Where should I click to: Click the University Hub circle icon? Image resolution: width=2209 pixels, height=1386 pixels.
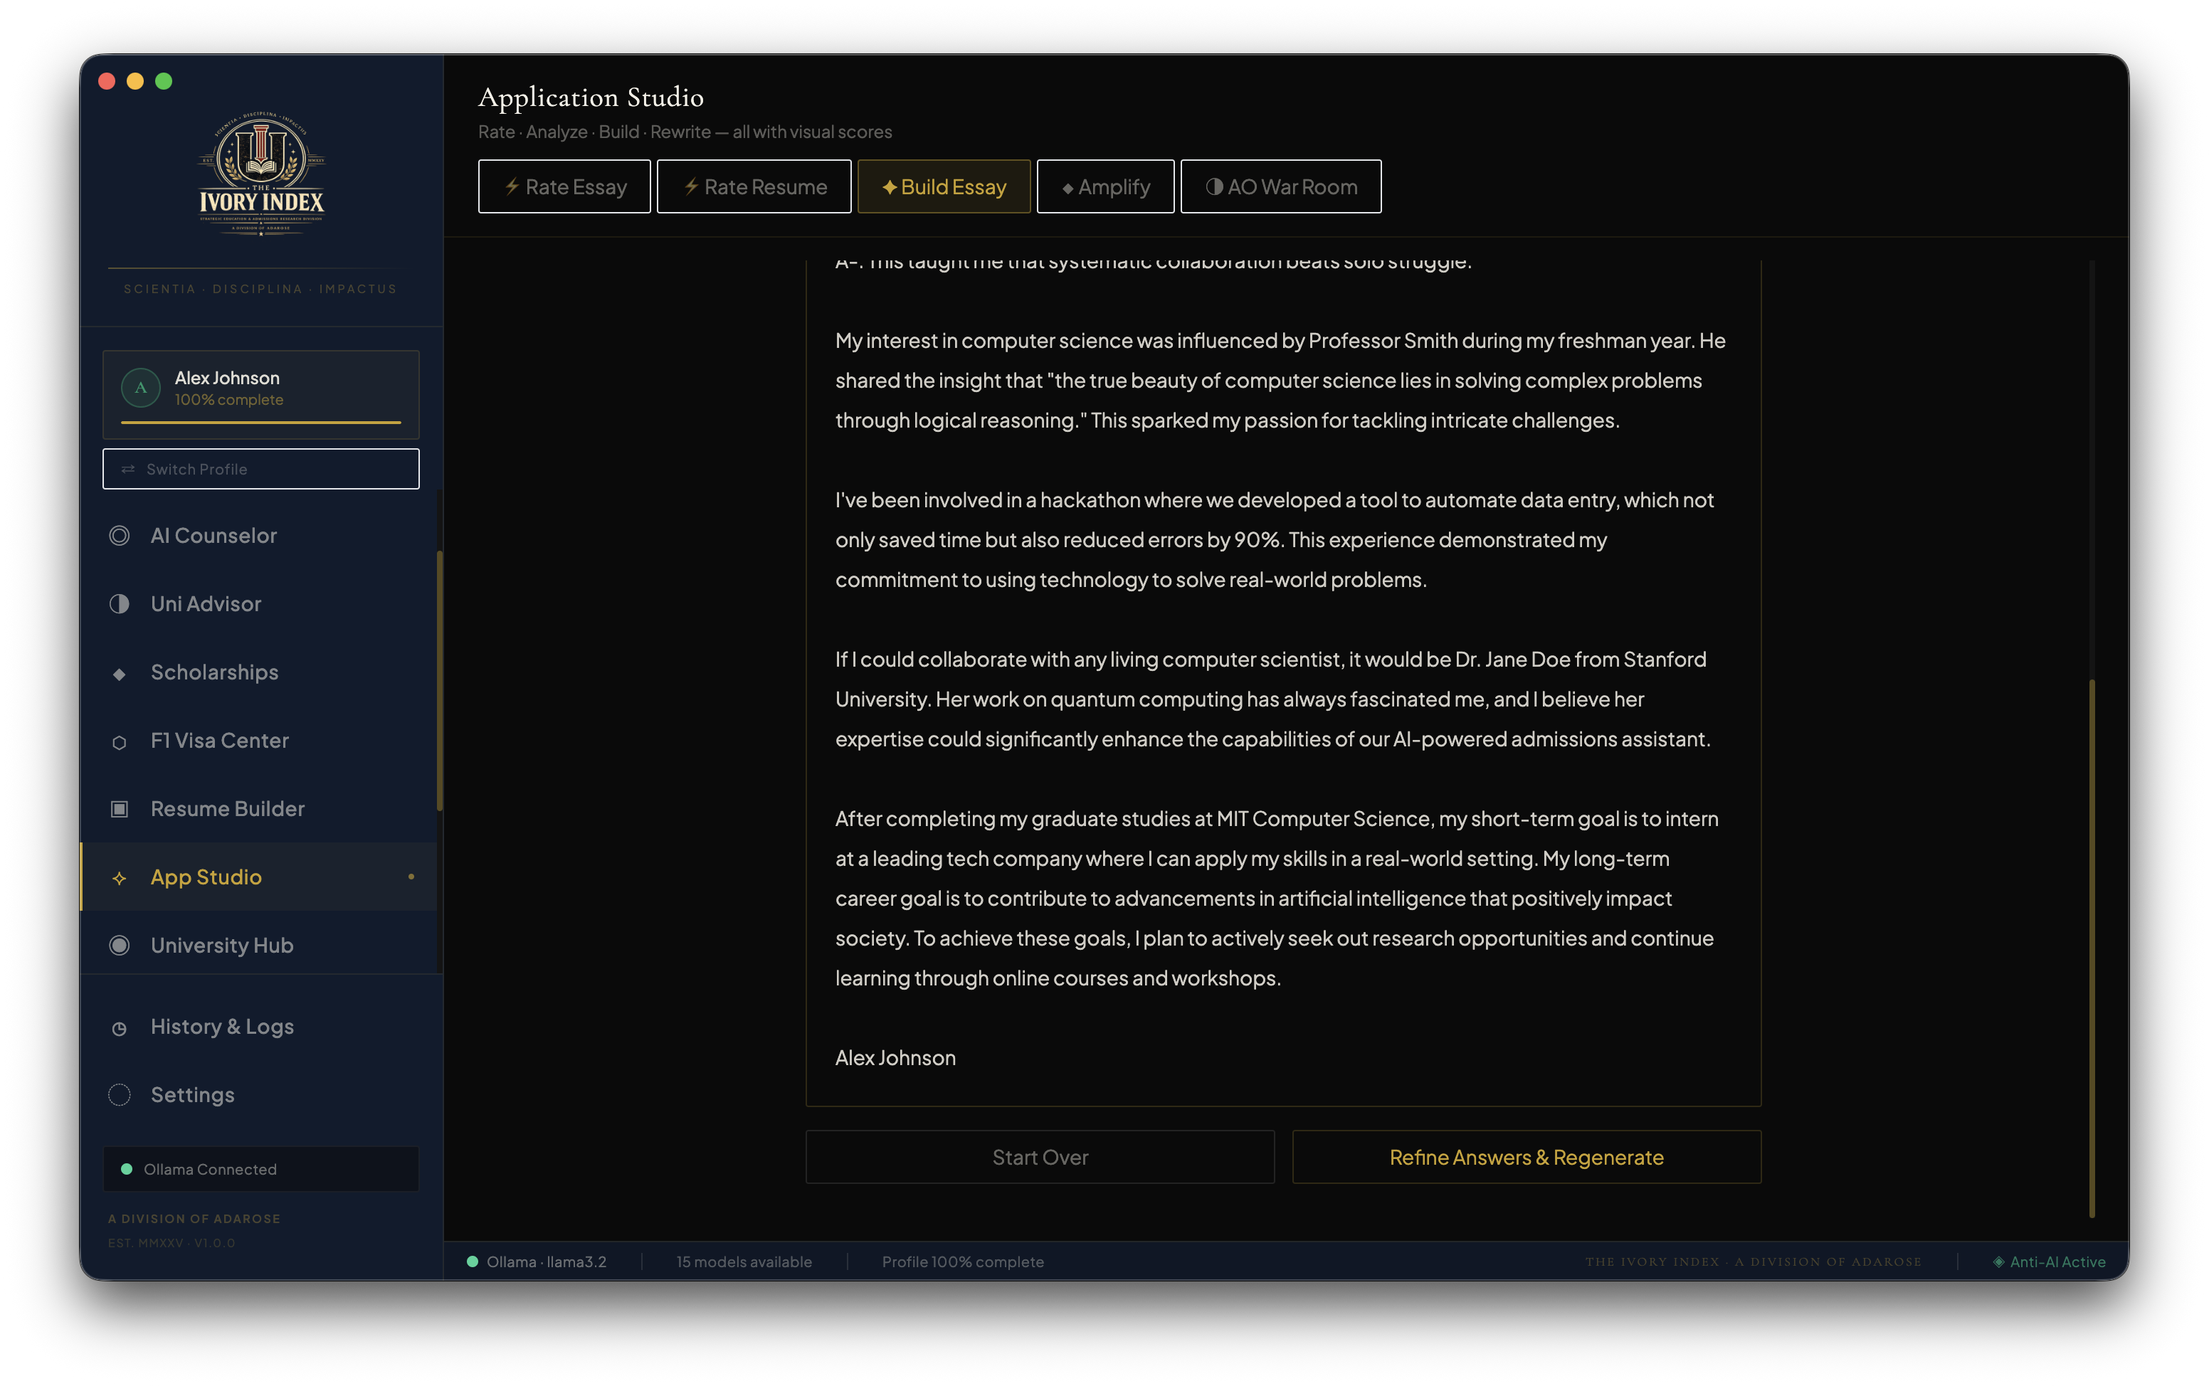pos(119,945)
